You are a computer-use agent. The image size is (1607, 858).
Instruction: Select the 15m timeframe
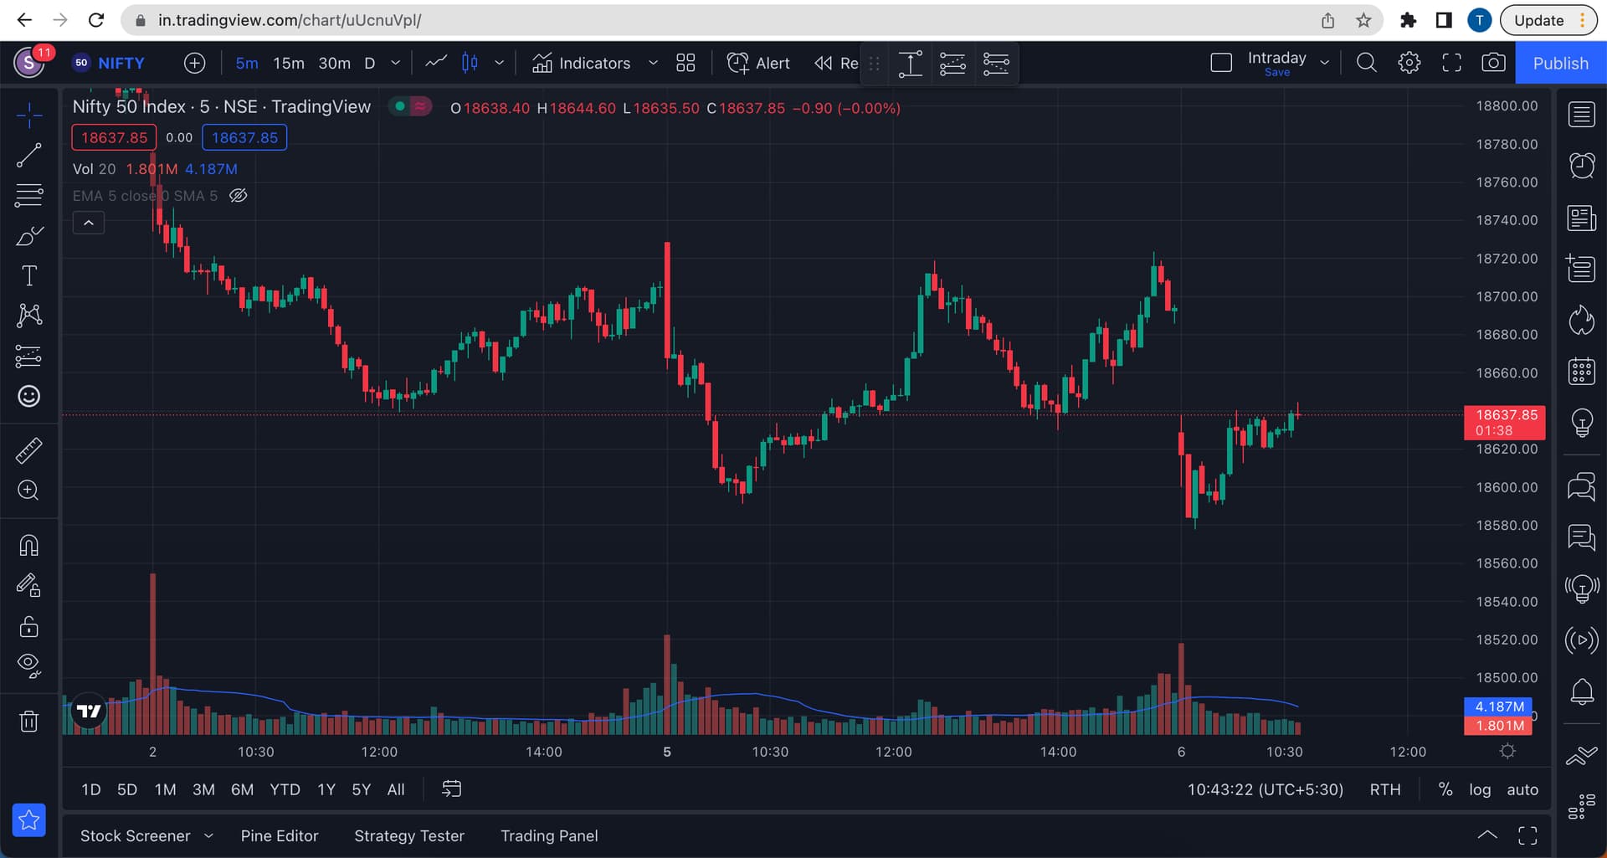289,63
